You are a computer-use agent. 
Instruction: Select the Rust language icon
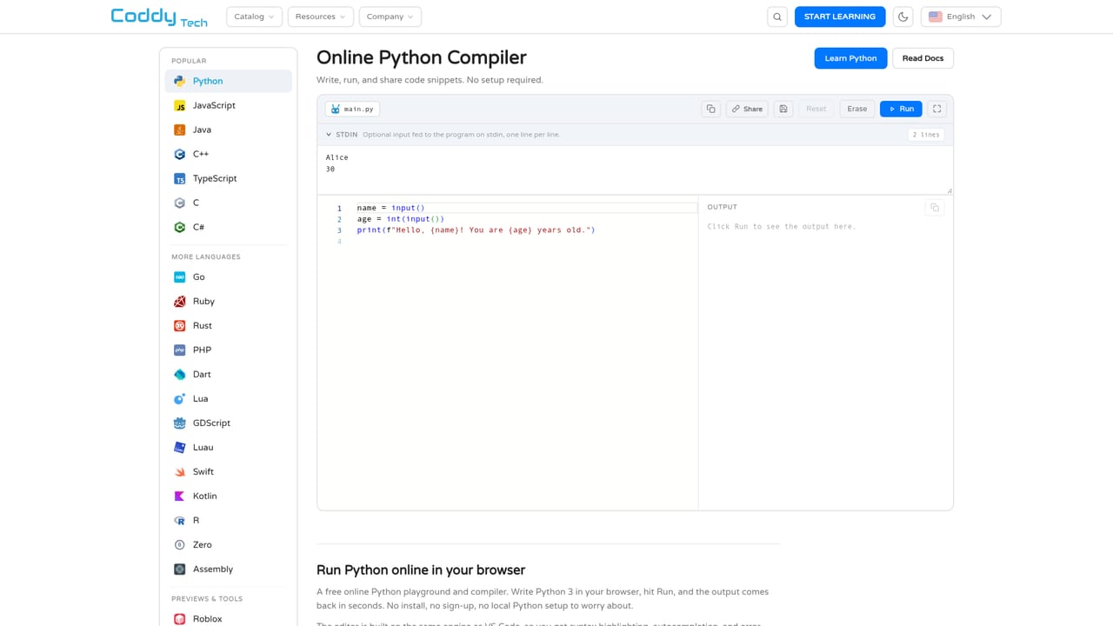point(179,325)
